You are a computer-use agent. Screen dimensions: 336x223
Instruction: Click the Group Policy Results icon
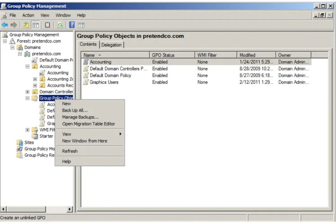pyautogui.click(x=20, y=155)
